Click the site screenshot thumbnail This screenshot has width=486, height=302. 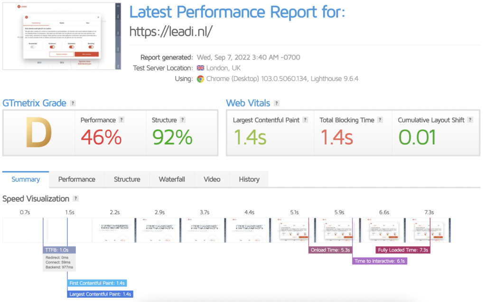tap(62, 36)
